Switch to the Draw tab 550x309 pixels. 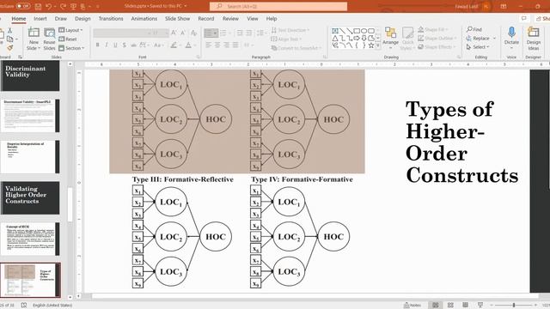click(x=61, y=19)
